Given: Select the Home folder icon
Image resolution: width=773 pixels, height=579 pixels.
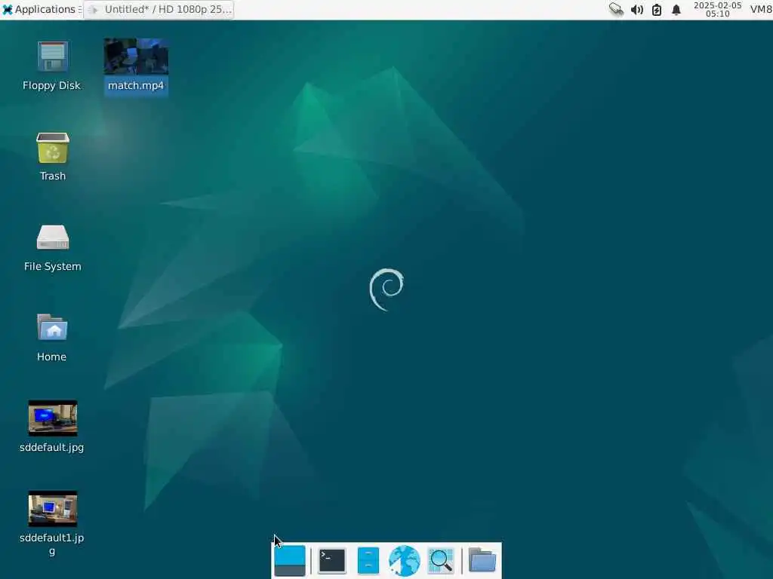Looking at the screenshot, I should [x=52, y=327].
